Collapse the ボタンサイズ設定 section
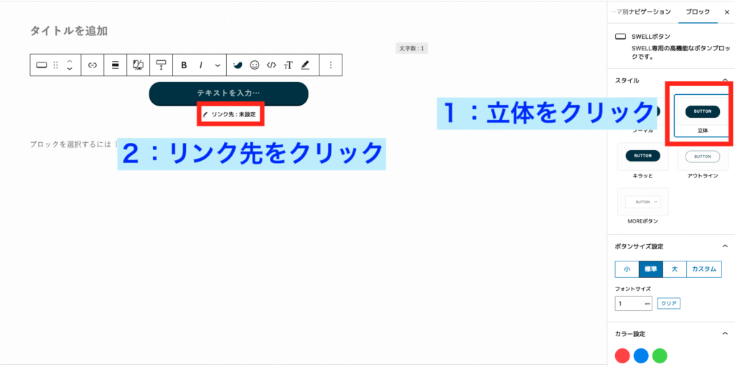Image resolution: width=735 pixels, height=367 pixels. pos(724,246)
